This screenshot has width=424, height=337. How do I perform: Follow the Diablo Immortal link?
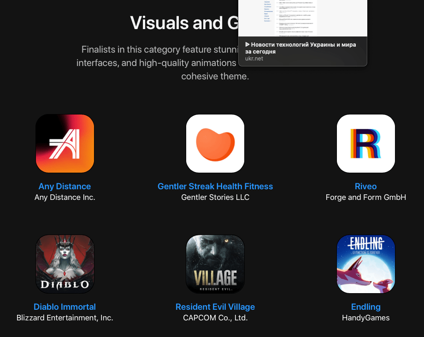click(x=65, y=307)
